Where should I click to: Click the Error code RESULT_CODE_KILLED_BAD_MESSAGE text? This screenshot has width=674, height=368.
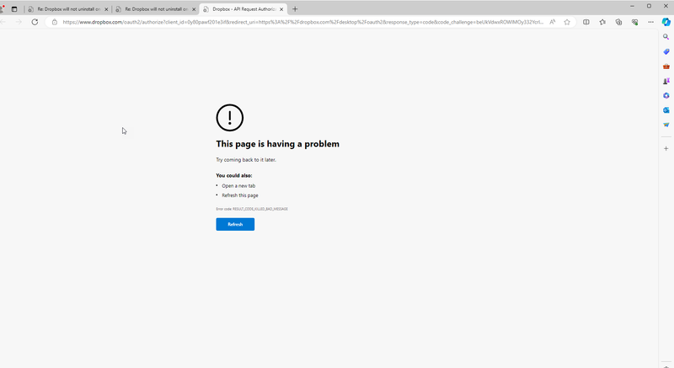252,209
